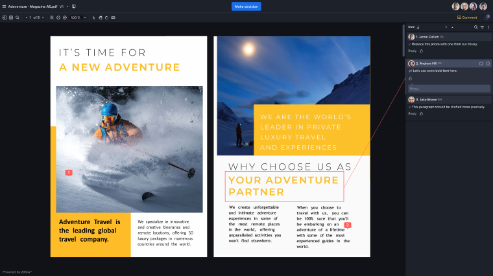This screenshot has height=276, width=493.
Task: Open the comment filter icon
Action: (x=482, y=27)
